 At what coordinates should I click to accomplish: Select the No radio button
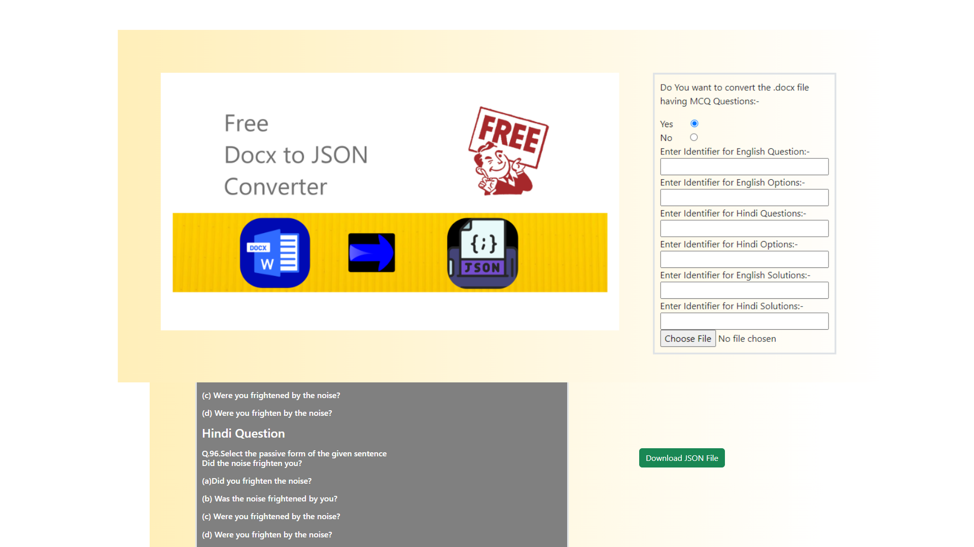(x=693, y=137)
